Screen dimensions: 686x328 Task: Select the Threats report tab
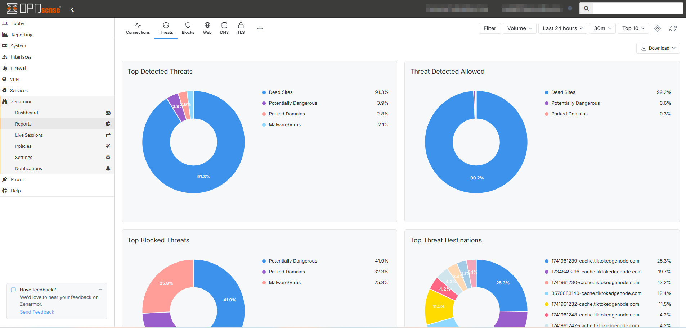tap(166, 28)
